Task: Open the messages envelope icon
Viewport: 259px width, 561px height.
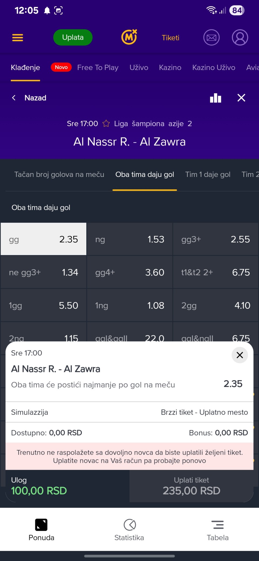Action: [211, 37]
